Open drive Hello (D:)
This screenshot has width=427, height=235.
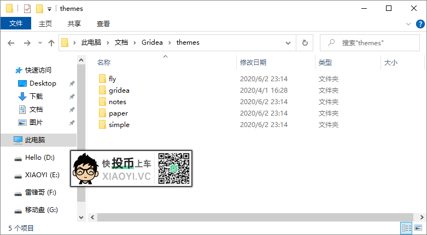(40, 157)
